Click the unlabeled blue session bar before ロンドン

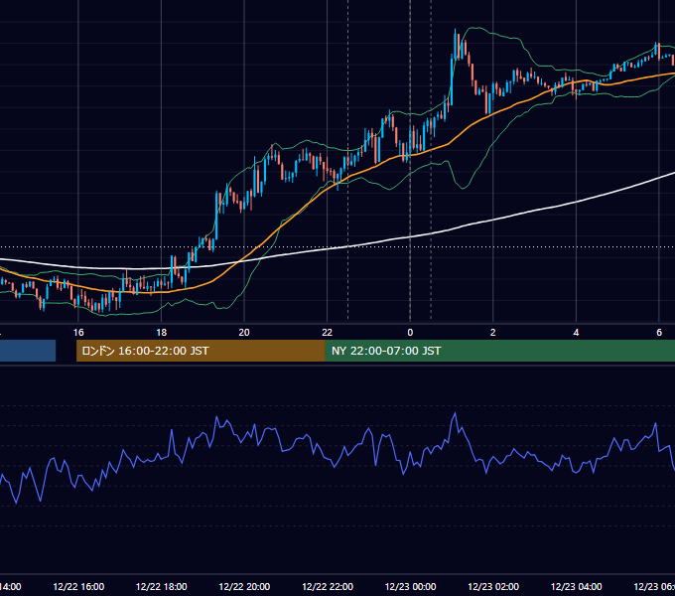click(28, 351)
